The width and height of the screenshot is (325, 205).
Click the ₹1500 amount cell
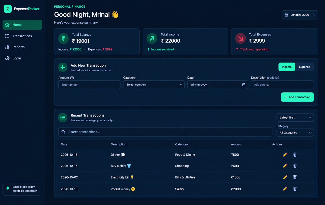point(236,177)
